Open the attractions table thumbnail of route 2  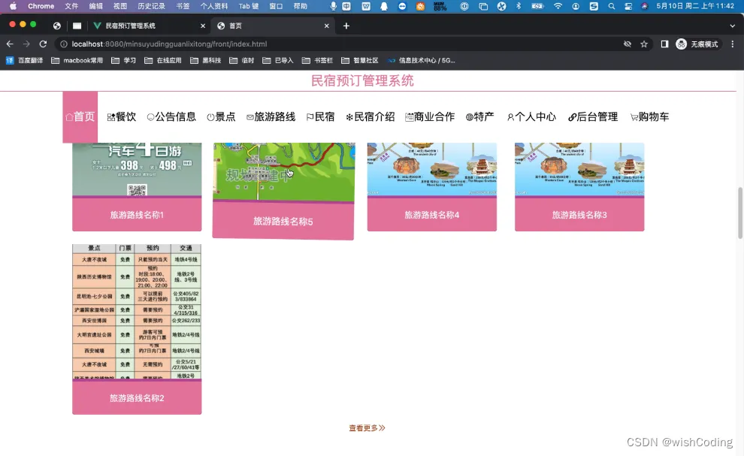coord(137,312)
